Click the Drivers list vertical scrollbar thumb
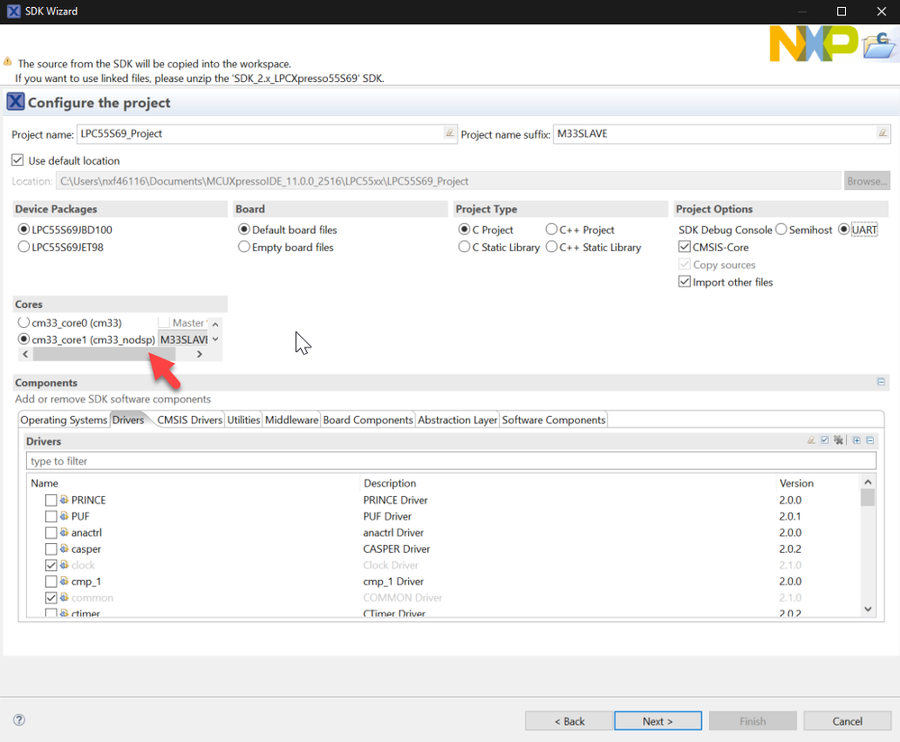 tap(868, 497)
